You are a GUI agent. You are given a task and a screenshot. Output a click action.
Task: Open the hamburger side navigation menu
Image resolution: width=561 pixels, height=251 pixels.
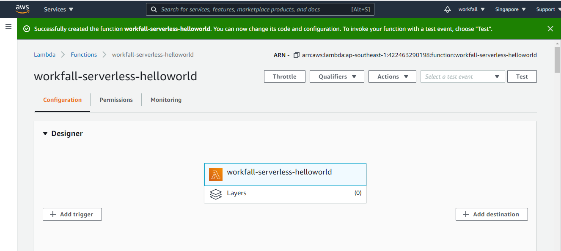point(8,27)
